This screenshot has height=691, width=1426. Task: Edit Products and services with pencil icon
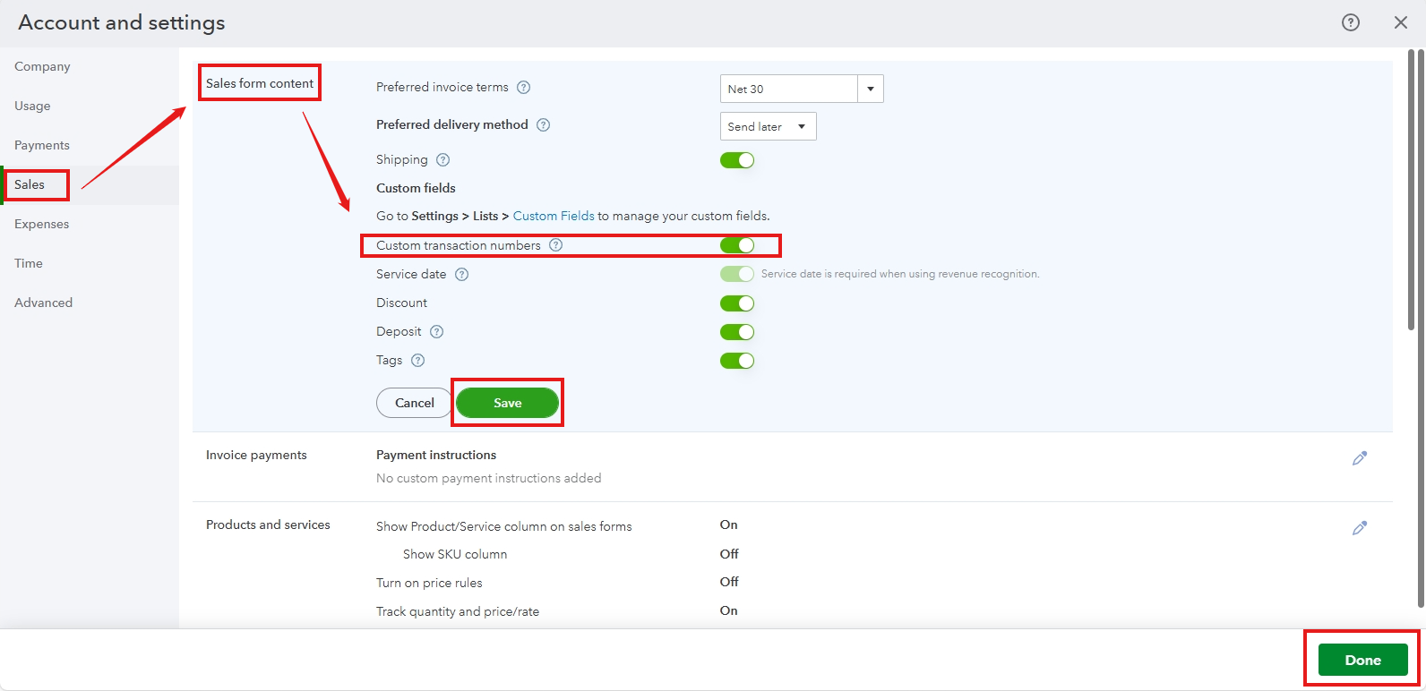click(1359, 528)
